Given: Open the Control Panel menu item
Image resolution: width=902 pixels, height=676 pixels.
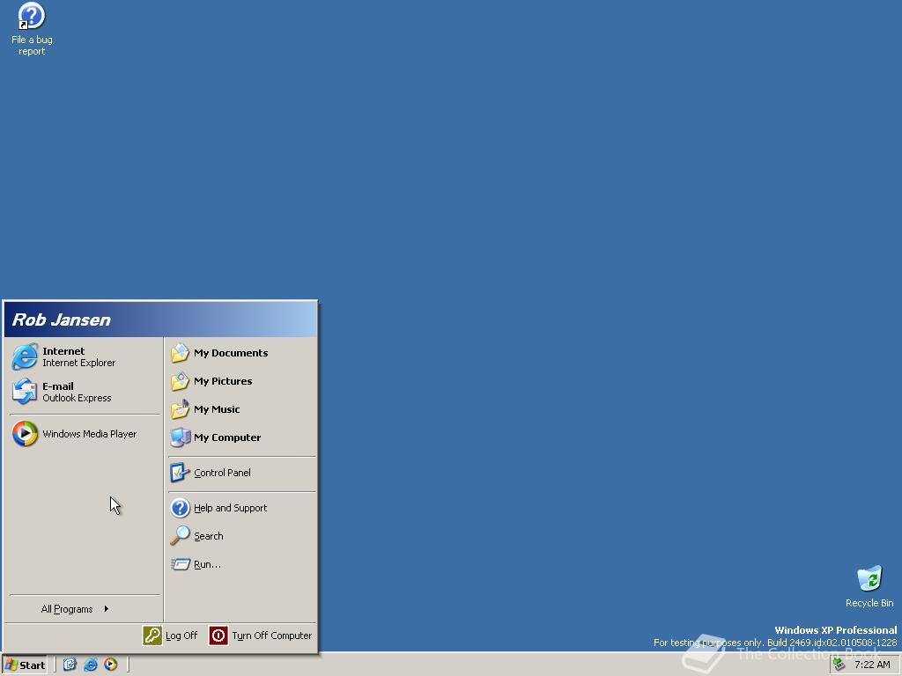Looking at the screenshot, I should click(x=222, y=473).
